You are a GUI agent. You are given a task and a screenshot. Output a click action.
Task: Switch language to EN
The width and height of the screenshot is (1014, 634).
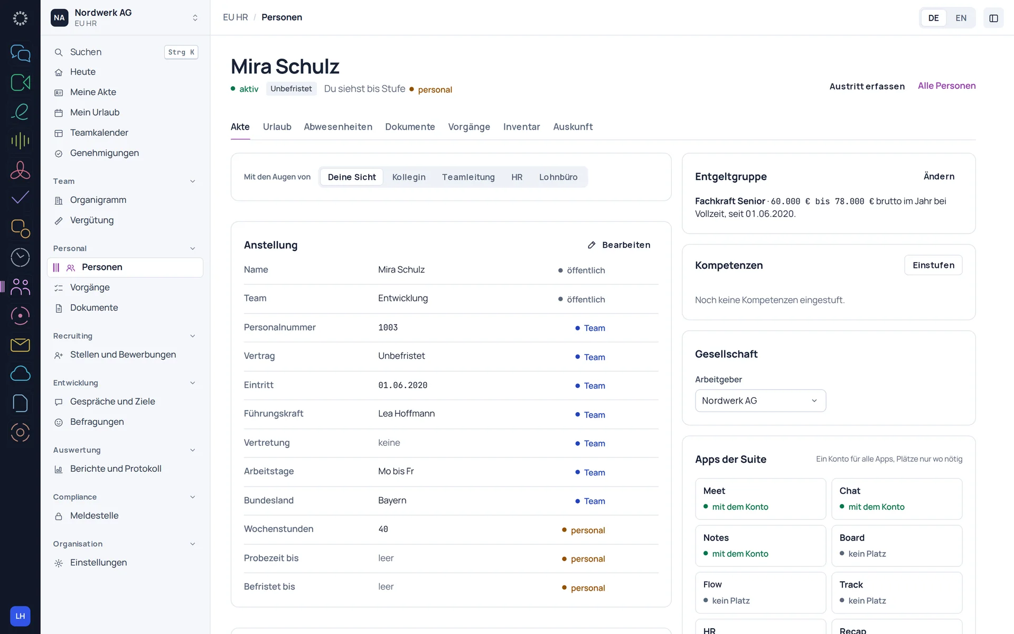(x=961, y=18)
